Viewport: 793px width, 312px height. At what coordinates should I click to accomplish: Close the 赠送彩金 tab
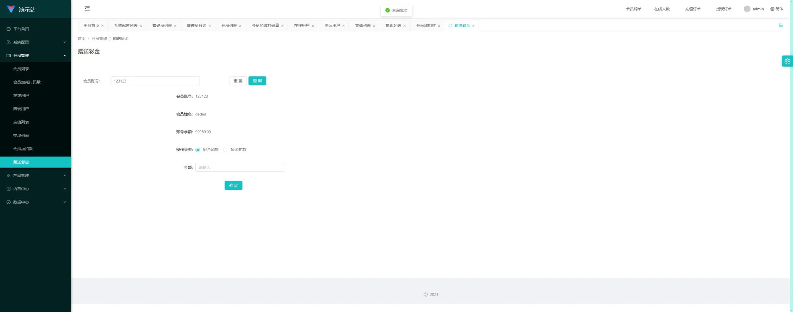coord(473,26)
